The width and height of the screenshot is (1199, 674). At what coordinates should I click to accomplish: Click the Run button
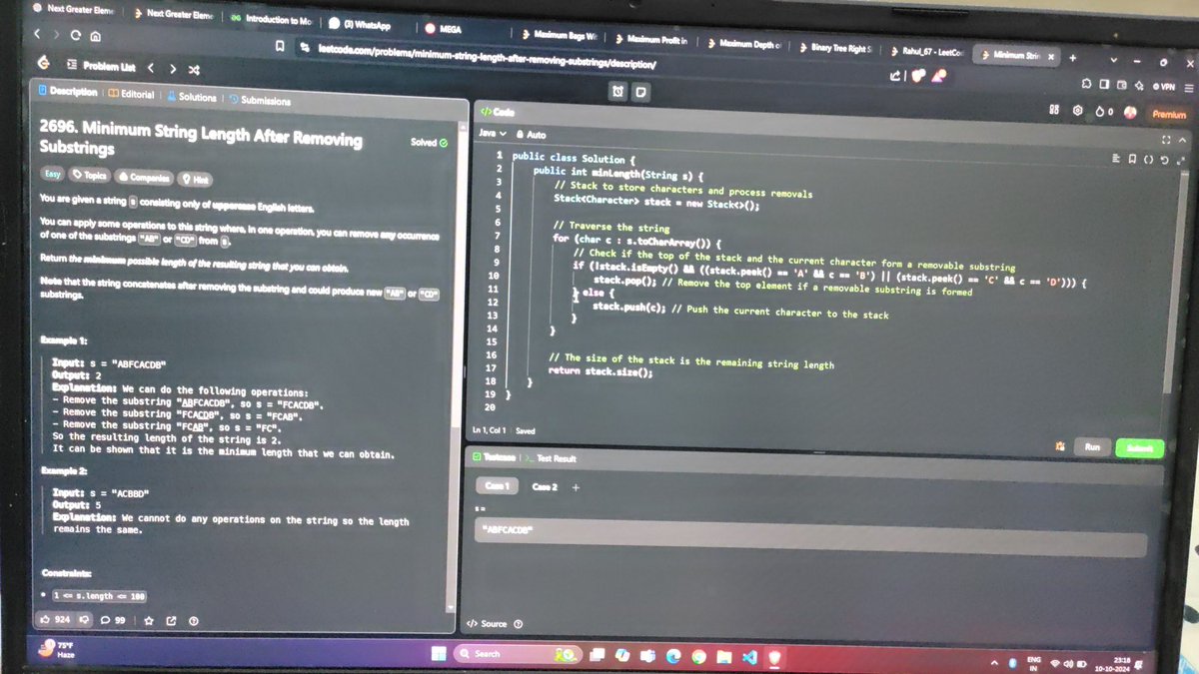pyautogui.click(x=1092, y=446)
